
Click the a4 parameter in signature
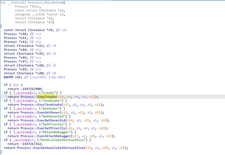click(50, 18)
